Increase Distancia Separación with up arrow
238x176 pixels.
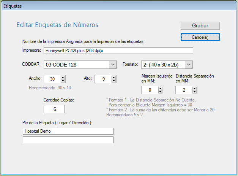tap(194, 88)
